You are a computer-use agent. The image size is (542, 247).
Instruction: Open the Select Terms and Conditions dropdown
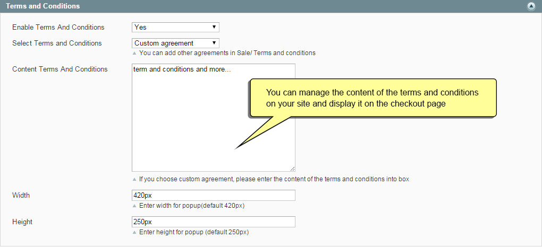(x=175, y=43)
